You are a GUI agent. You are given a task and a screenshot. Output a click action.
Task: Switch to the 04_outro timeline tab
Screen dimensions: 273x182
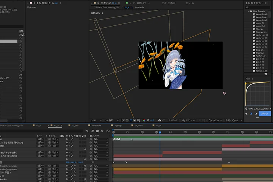(139, 126)
